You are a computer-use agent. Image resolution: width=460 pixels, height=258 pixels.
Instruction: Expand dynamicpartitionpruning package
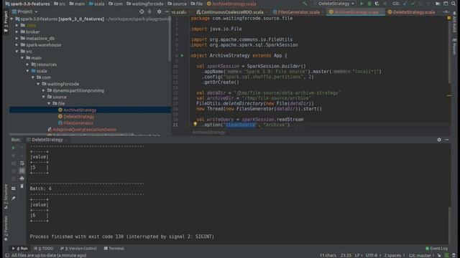(x=44, y=90)
